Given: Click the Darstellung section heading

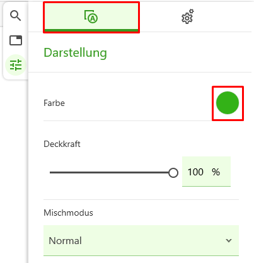Looking at the screenshot, I should (x=75, y=53).
